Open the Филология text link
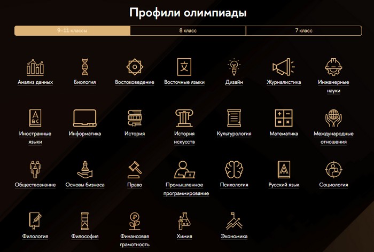Viewport: 374px width, 252px height. pos(35,237)
